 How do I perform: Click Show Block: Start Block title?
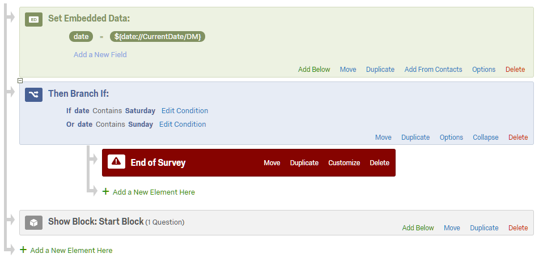pyautogui.click(x=96, y=221)
